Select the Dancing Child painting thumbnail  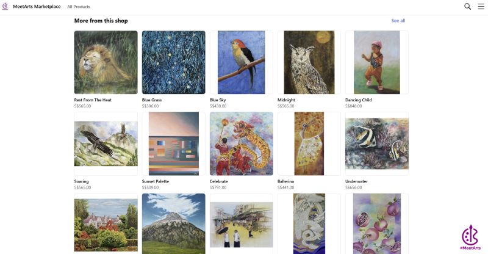(x=377, y=62)
